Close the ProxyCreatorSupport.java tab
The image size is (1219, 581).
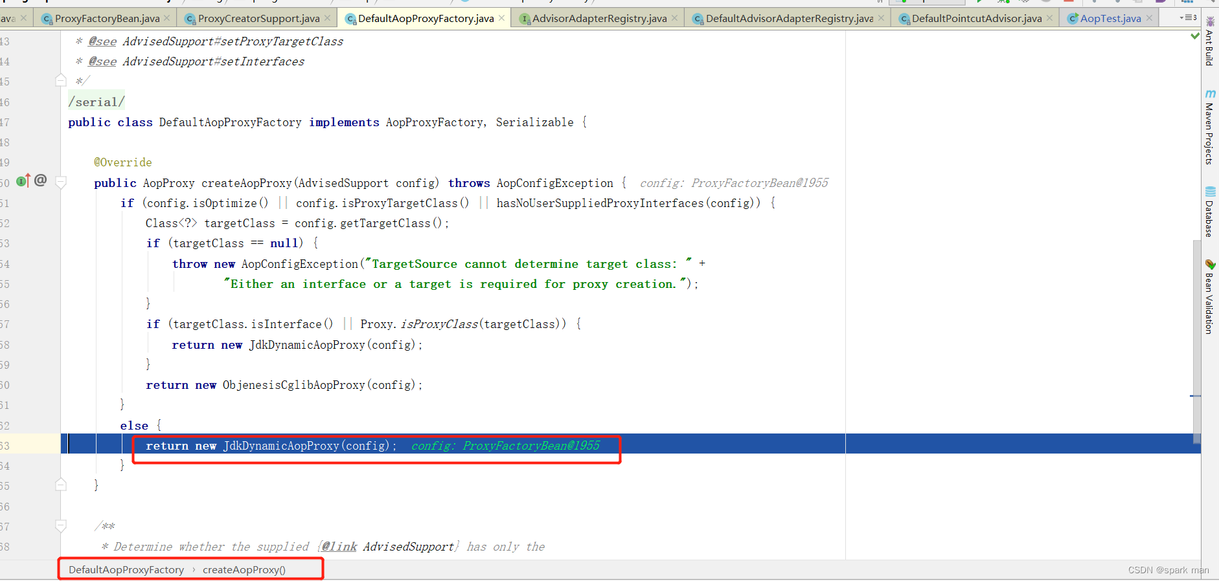click(327, 18)
